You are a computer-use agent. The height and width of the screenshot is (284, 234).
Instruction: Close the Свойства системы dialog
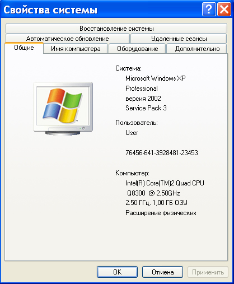pos(224,9)
